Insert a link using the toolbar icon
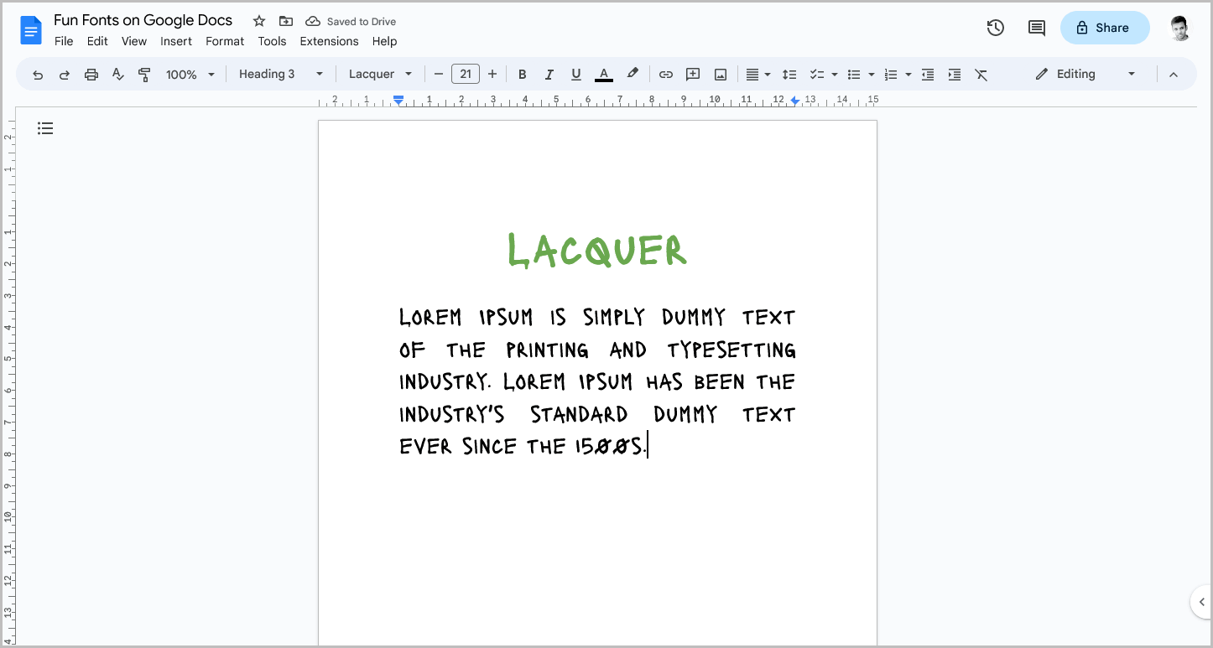The image size is (1213, 648). 665,74
